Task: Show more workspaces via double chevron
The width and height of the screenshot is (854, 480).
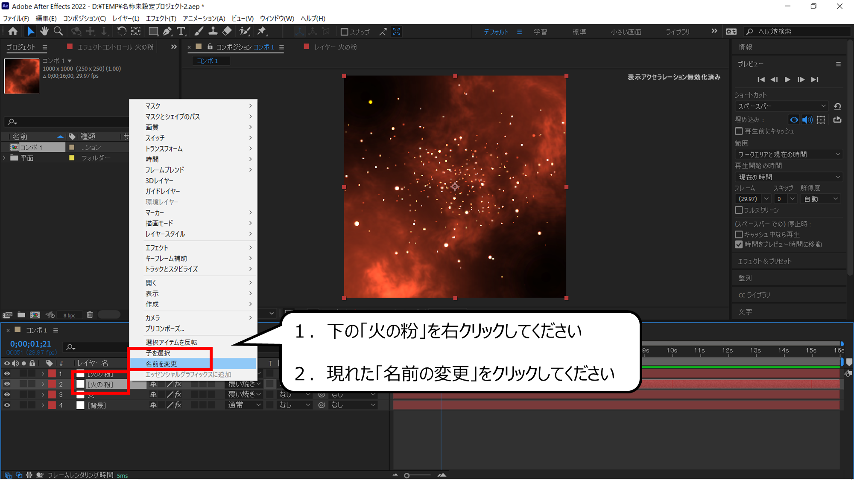Action: coord(714,31)
